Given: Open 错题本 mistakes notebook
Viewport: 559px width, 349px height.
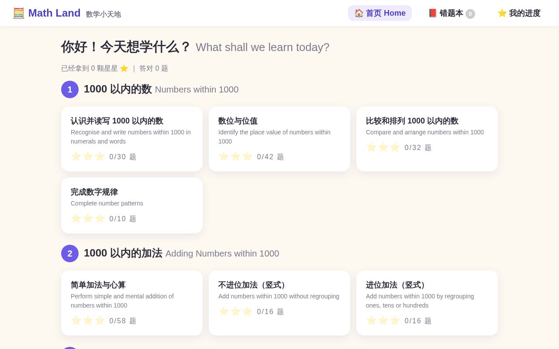Looking at the screenshot, I should coord(452,13).
